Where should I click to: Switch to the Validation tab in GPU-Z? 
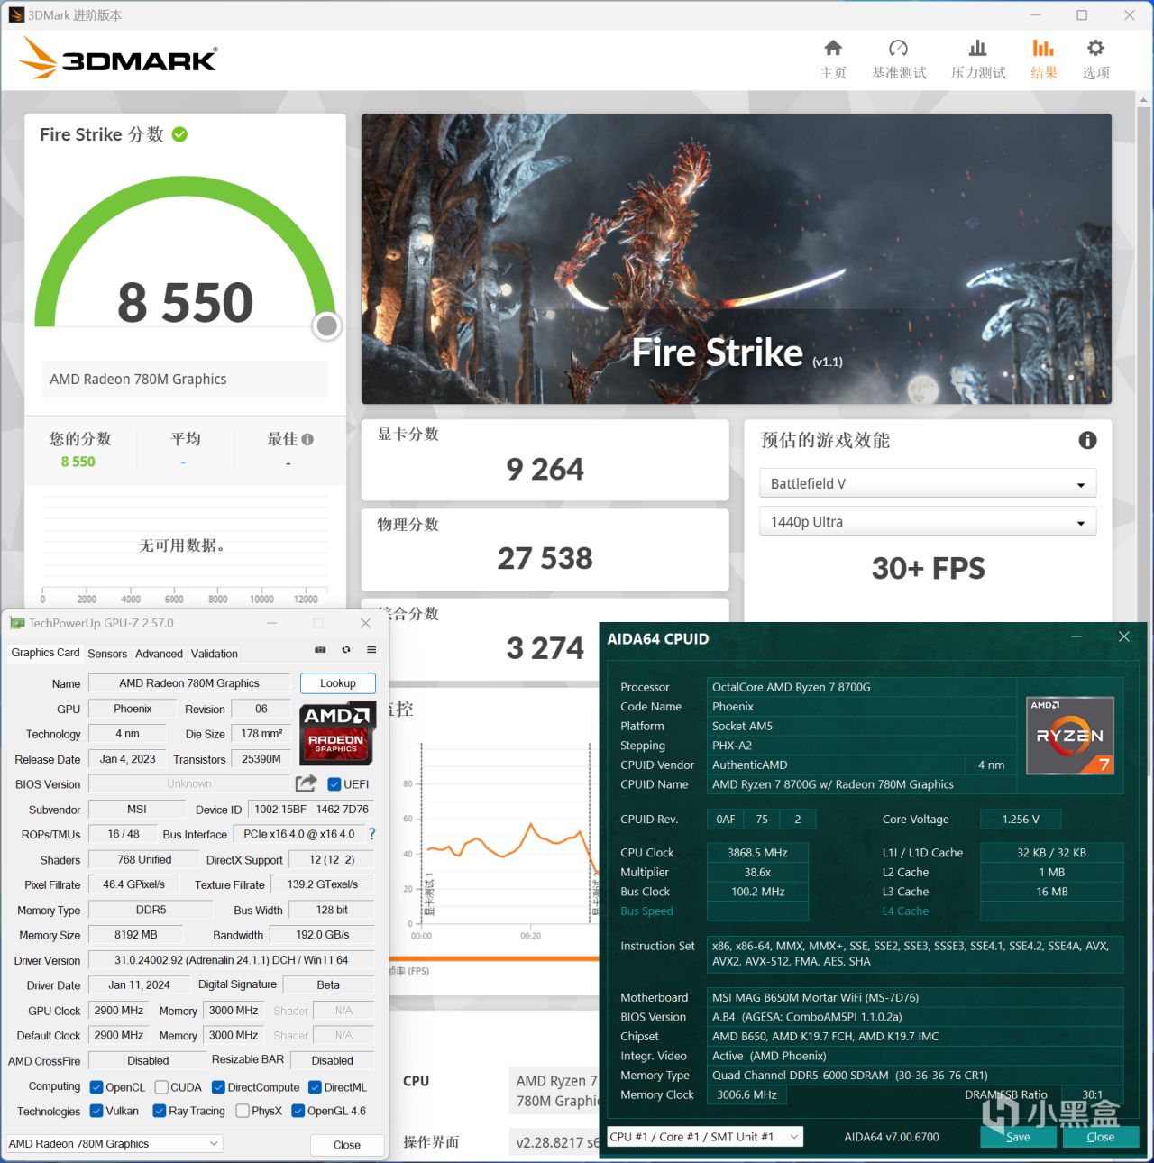click(215, 654)
